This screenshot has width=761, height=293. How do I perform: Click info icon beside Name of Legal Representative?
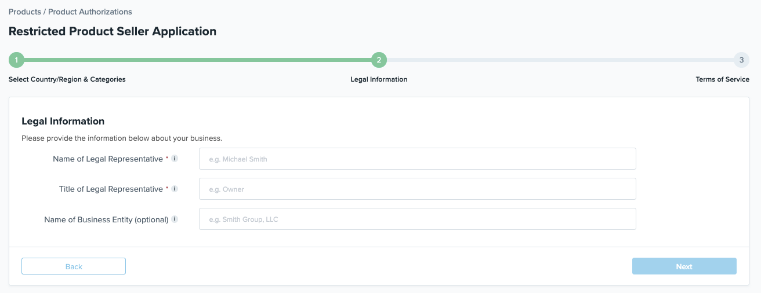coord(175,159)
